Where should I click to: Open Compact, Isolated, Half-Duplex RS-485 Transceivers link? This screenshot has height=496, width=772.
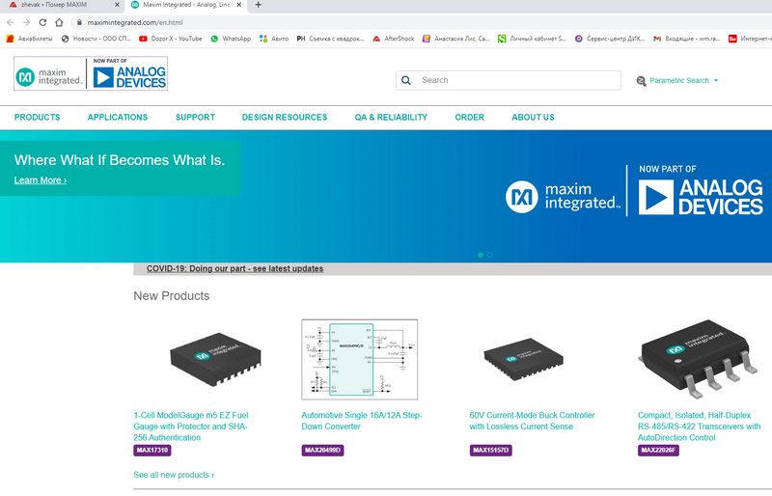[699, 427]
